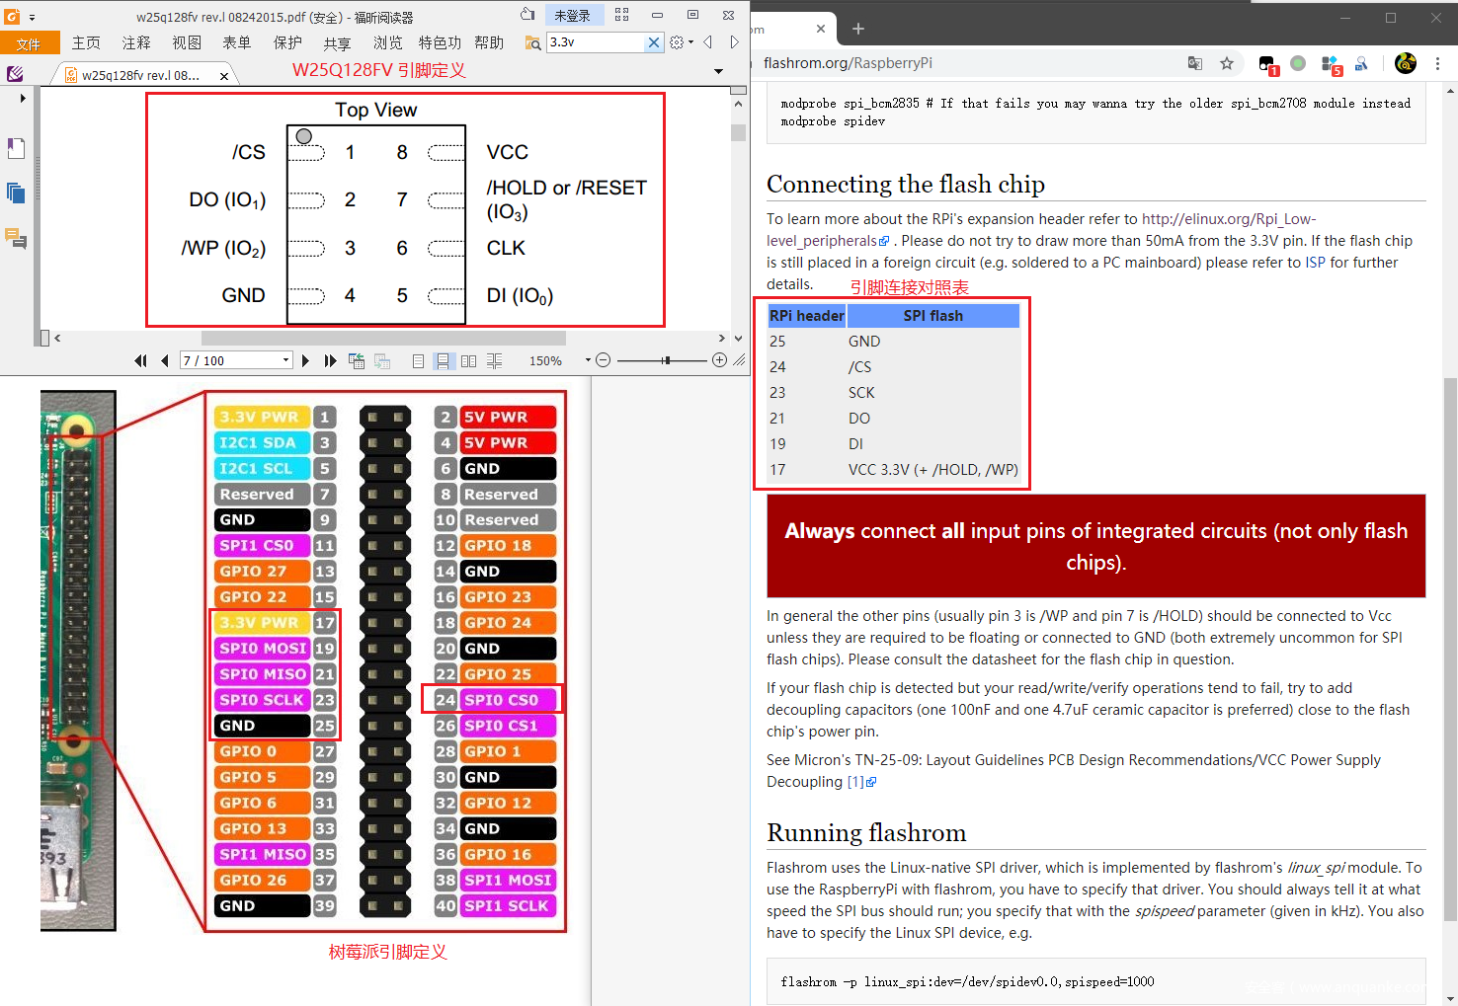
Task: Open the page number dropdown
Action: click(285, 360)
